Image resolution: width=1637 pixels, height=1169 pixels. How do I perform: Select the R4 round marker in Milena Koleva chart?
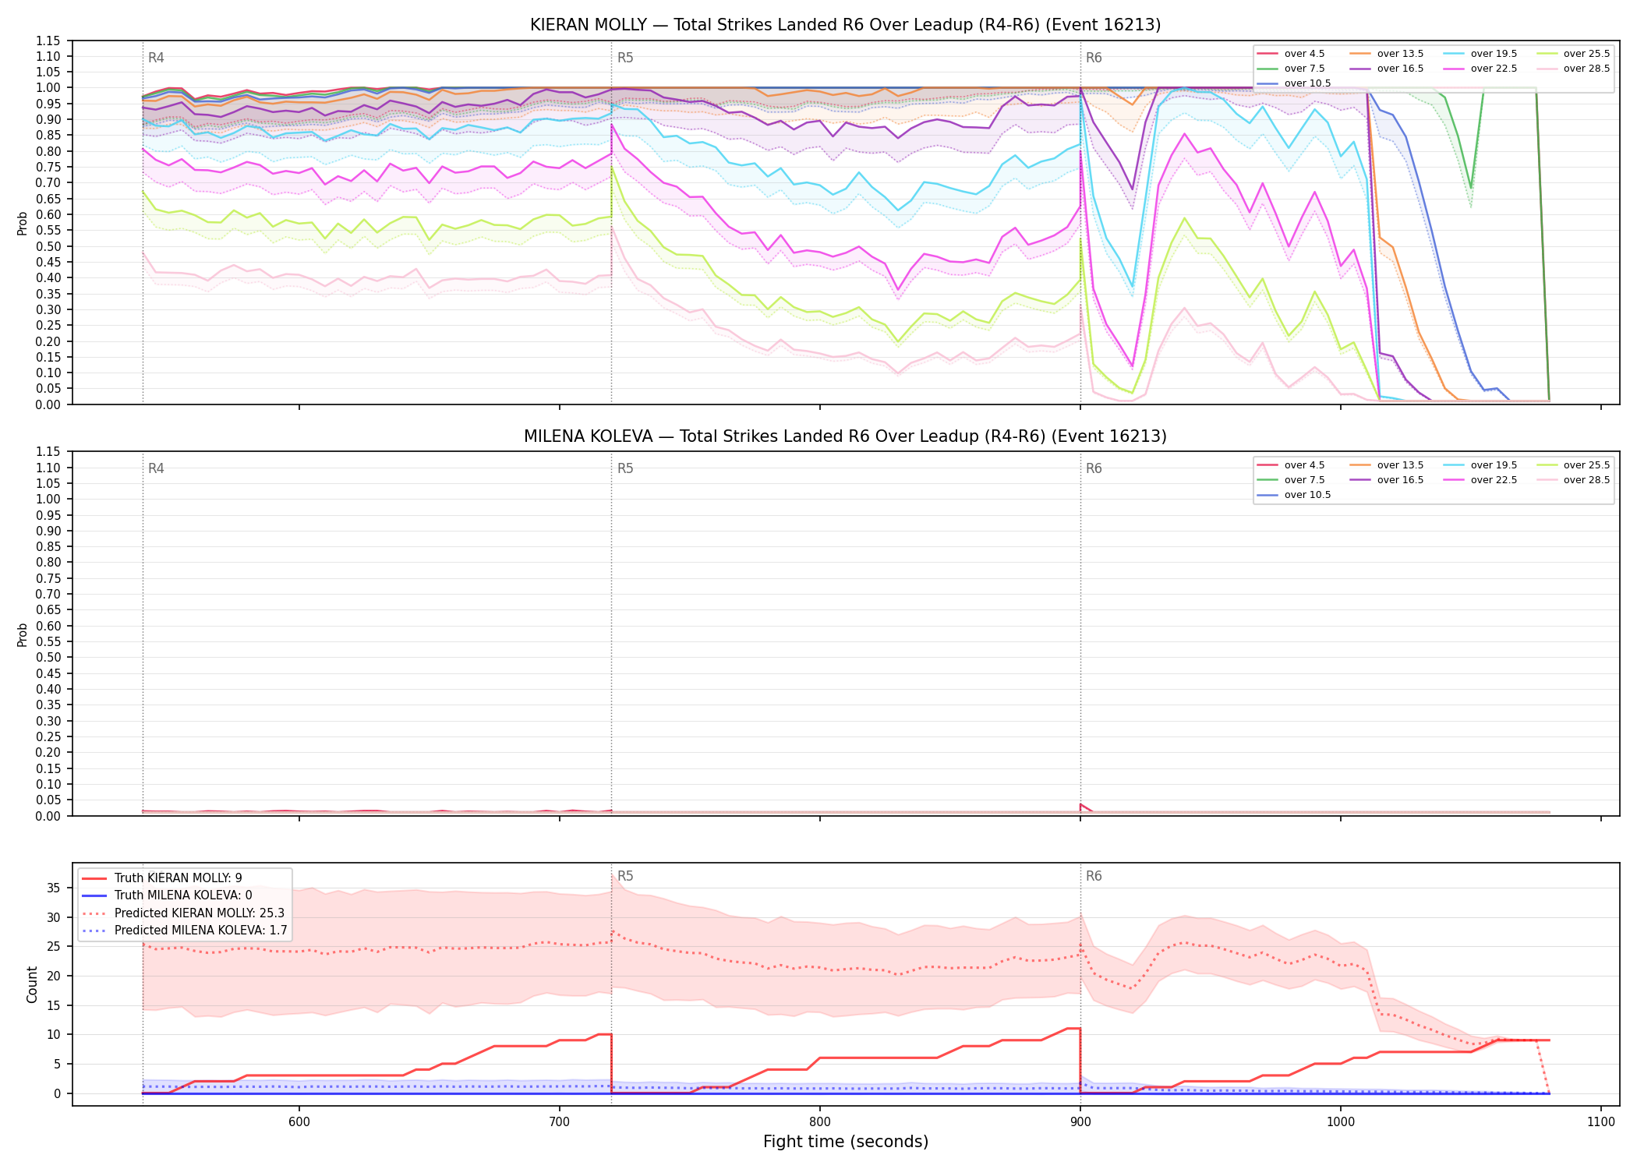[156, 468]
